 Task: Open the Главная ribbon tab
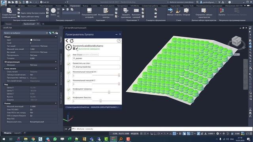pyautogui.click(x=12, y=6)
